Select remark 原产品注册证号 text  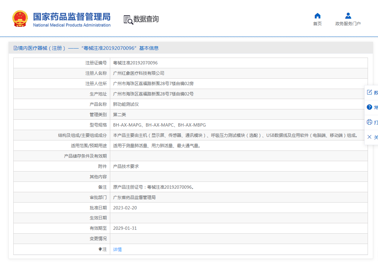(154, 187)
